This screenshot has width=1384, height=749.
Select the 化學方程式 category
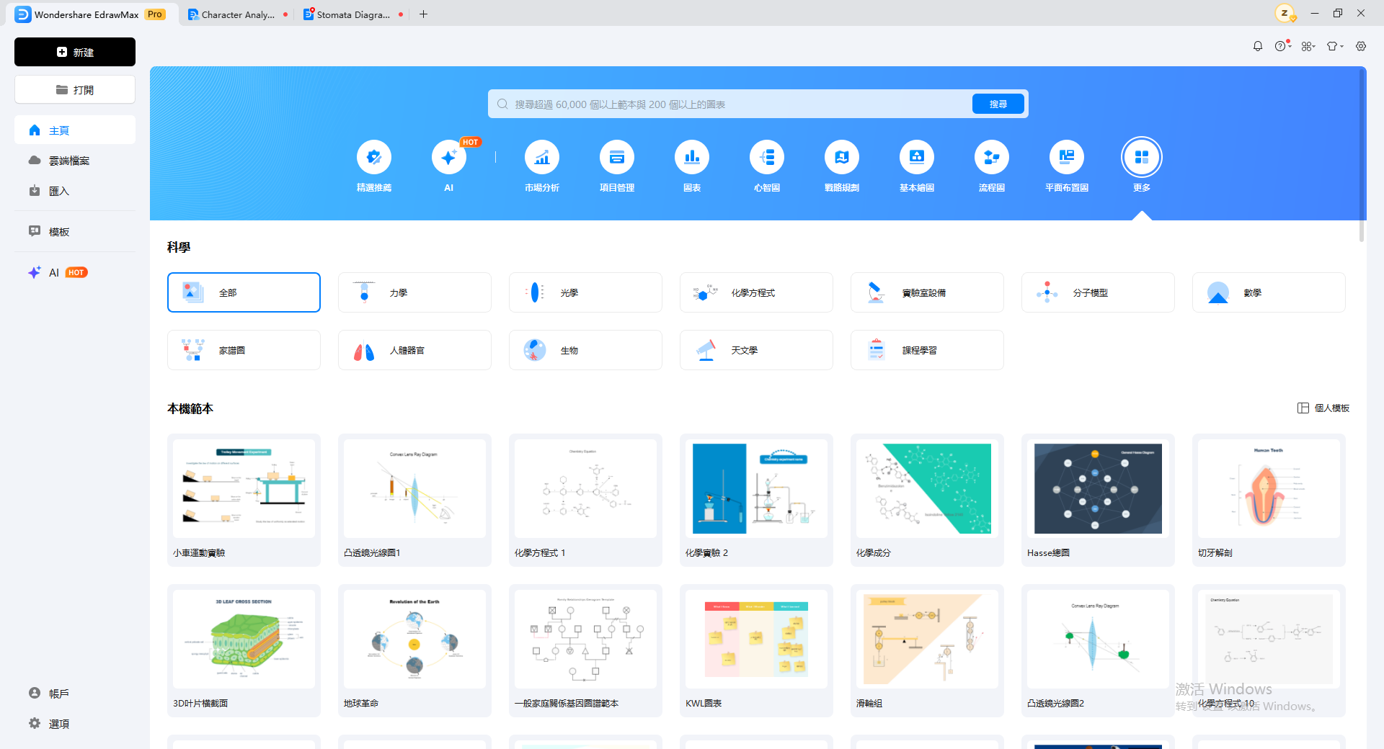[756, 292]
